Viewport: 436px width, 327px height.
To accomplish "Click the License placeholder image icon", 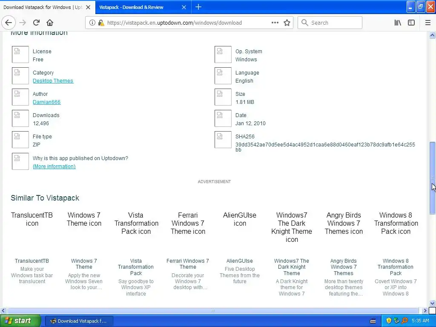I will tap(20, 54).
